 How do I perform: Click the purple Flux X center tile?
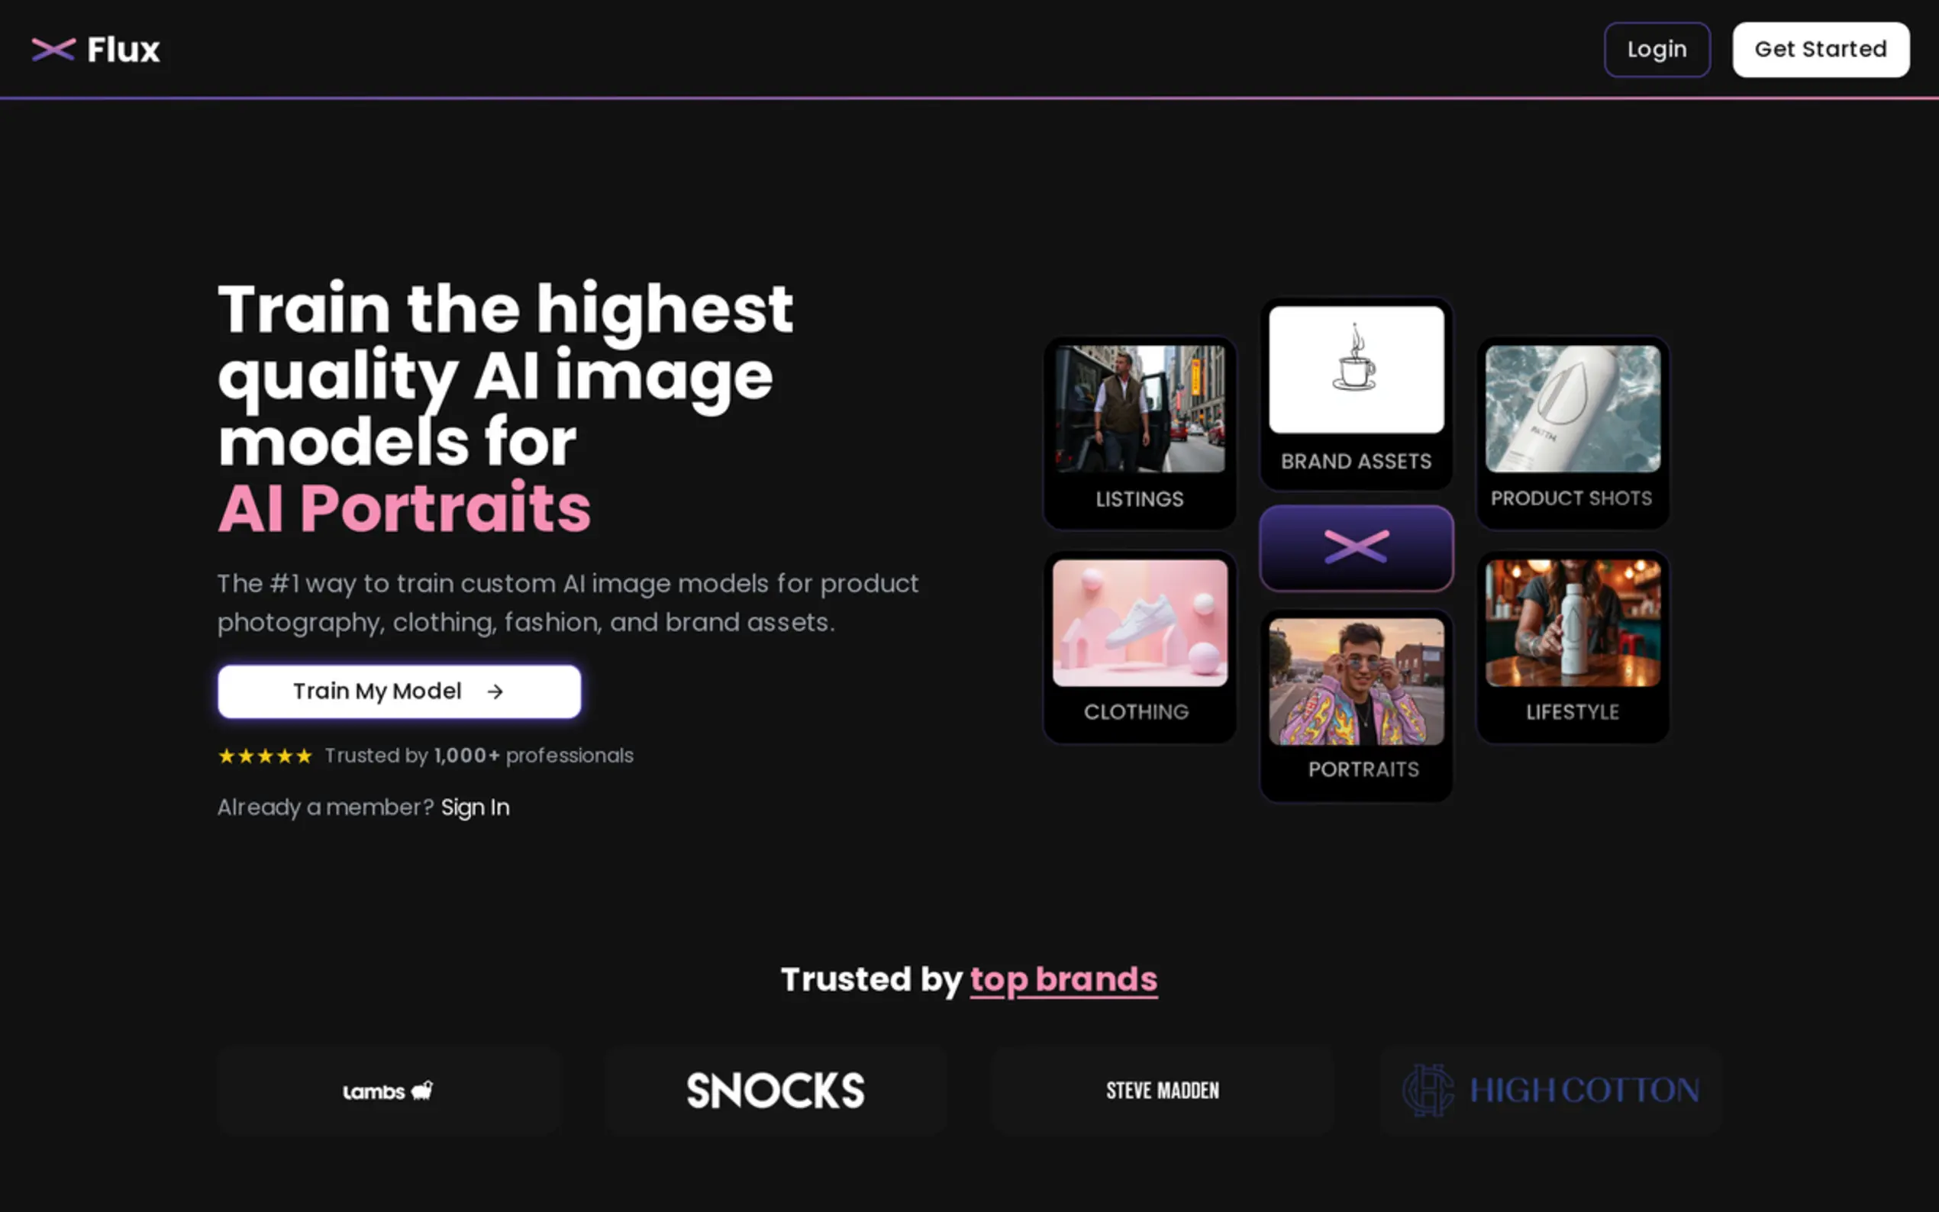(x=1357, y=548)
